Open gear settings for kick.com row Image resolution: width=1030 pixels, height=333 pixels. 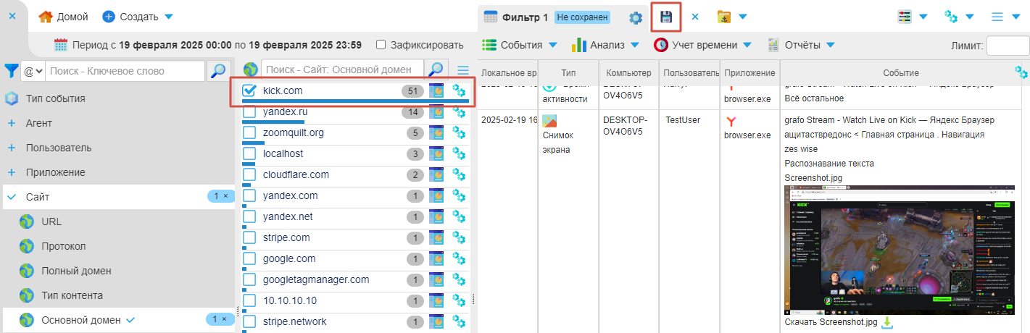[x=458, y=91]
